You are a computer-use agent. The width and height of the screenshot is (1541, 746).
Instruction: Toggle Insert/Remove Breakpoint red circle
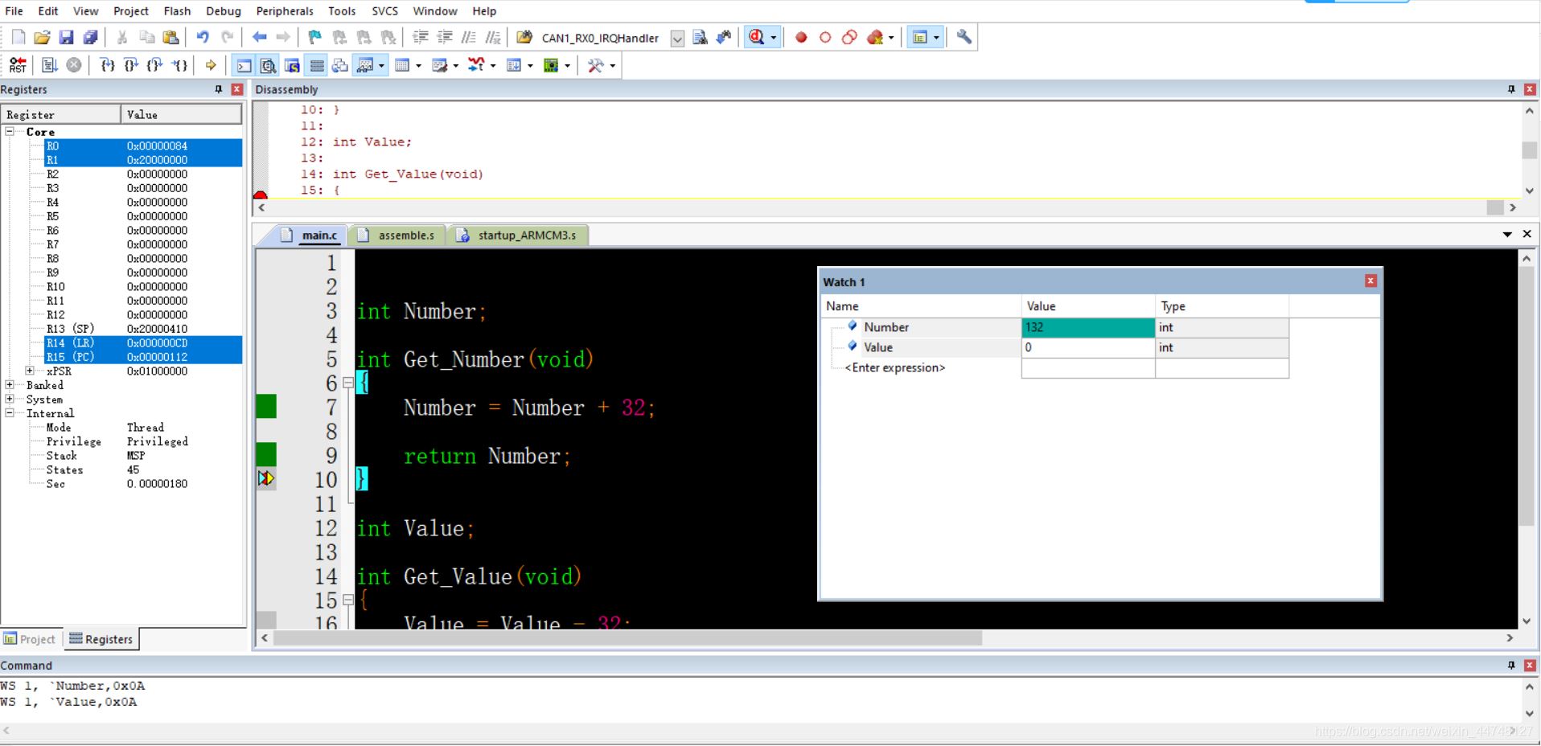pyautogui.click(x=801, y=37)
